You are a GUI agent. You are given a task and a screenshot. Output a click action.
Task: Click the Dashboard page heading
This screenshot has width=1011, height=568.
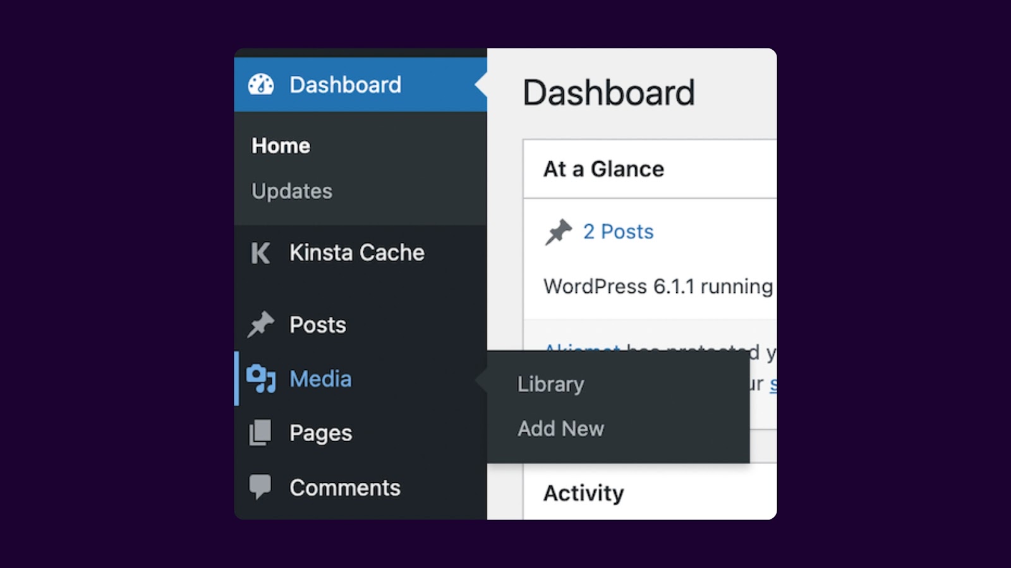click(x=608, y=93)
